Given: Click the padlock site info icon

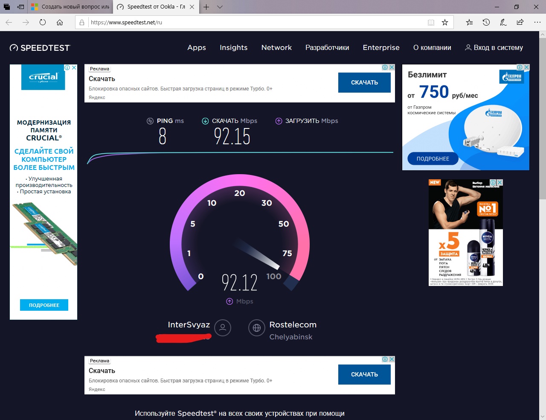Looking at the screenshot, I should pyautogui.click(x=82, y=22).
